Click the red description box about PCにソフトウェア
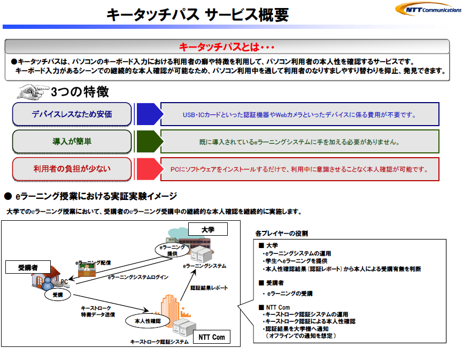 pyautogui.click(x=300, y=169)
